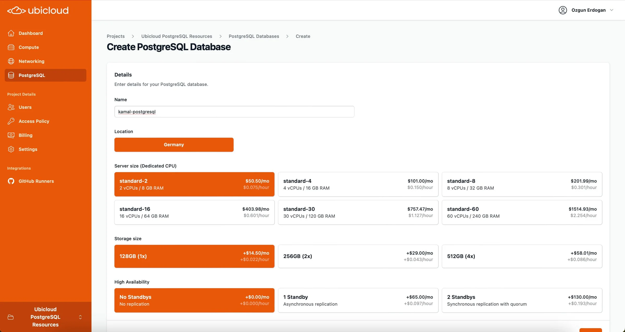The width and height of the screenshot is (625, 332).
Task: Click the High Availability label
Action: (132, 282)
